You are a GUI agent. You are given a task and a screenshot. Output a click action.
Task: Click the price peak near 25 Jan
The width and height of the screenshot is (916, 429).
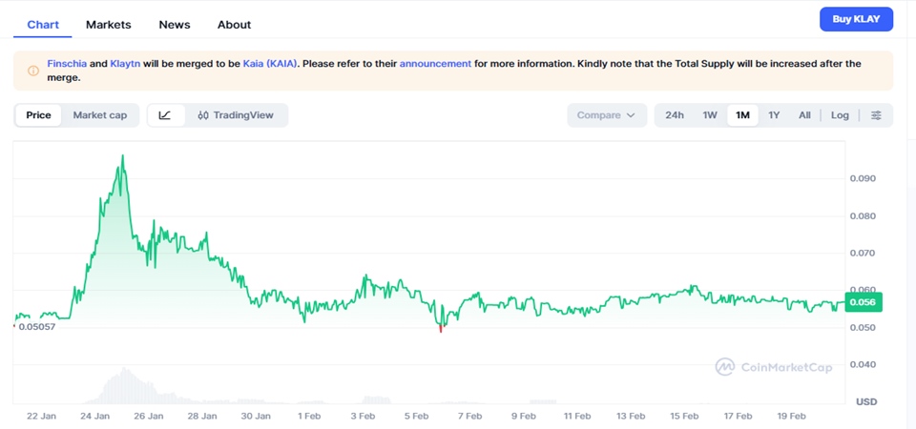[122, 155]
